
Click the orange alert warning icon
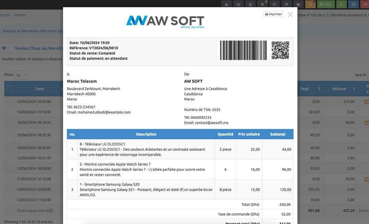point(310,4)
